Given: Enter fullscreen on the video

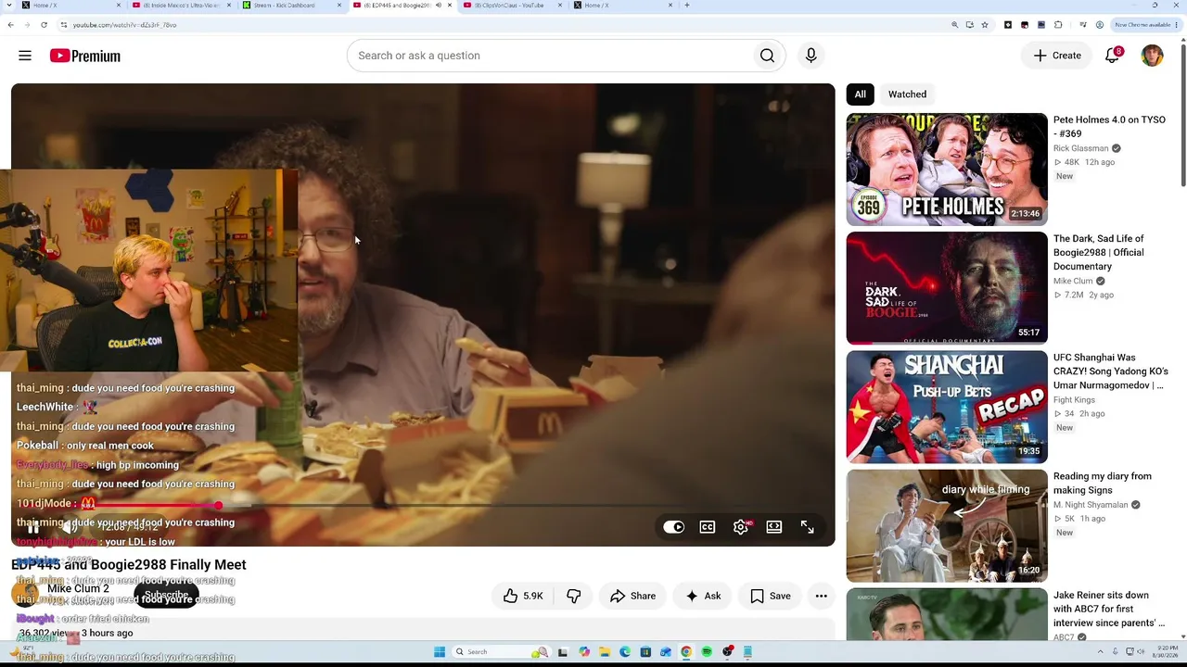Looking at the screenshot, I should coord(808,527).
